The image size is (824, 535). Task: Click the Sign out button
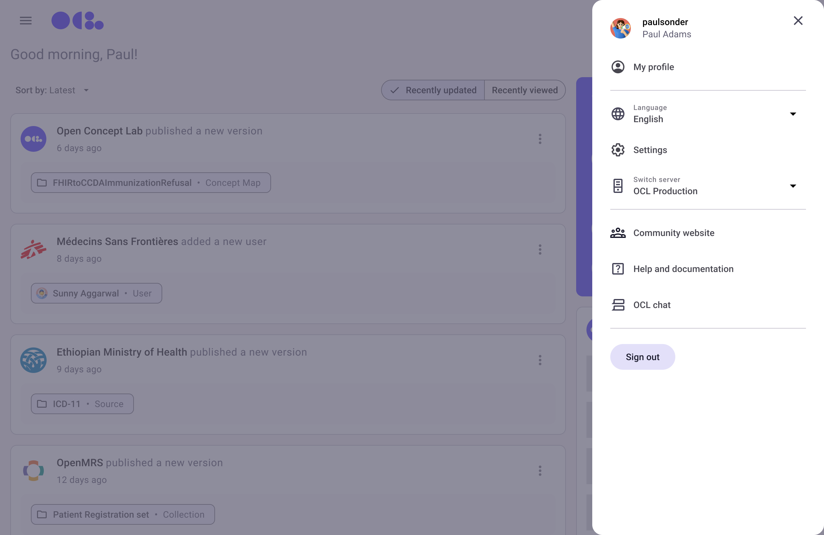[642, 357]
